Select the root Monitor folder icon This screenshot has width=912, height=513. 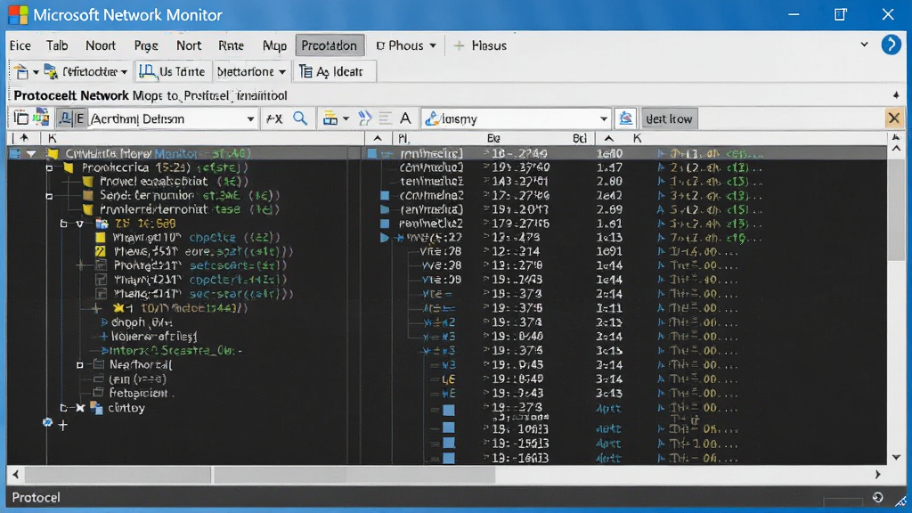tap(53, 153)
